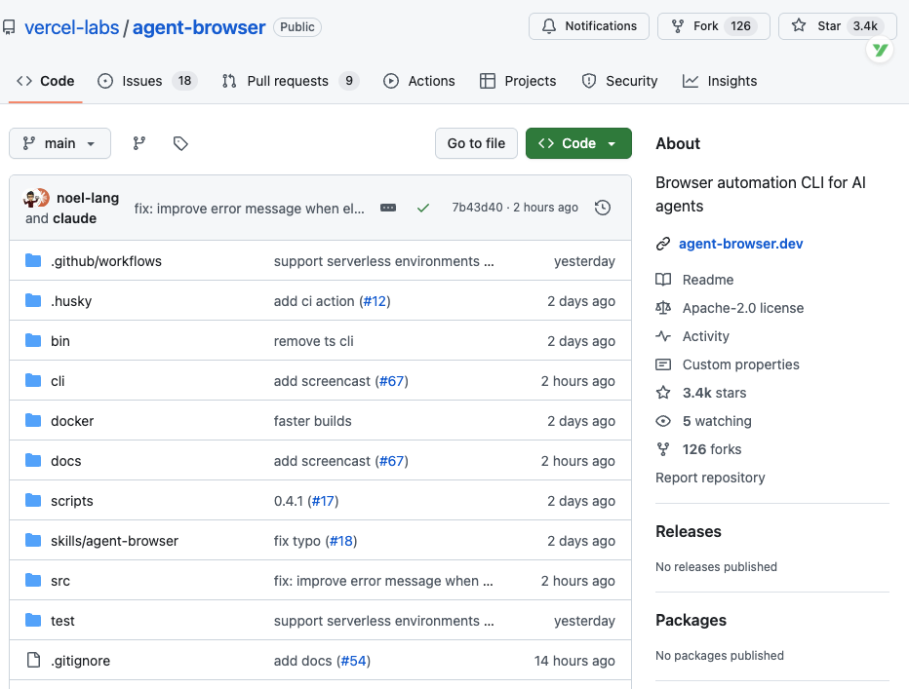Open the main branch dropdown
The height and width of the screenshot is (689, 909).
pos(59,143)
